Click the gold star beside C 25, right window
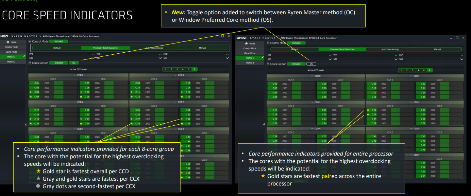The width and height of the screenshot is (471, 196). coord(368,110)
